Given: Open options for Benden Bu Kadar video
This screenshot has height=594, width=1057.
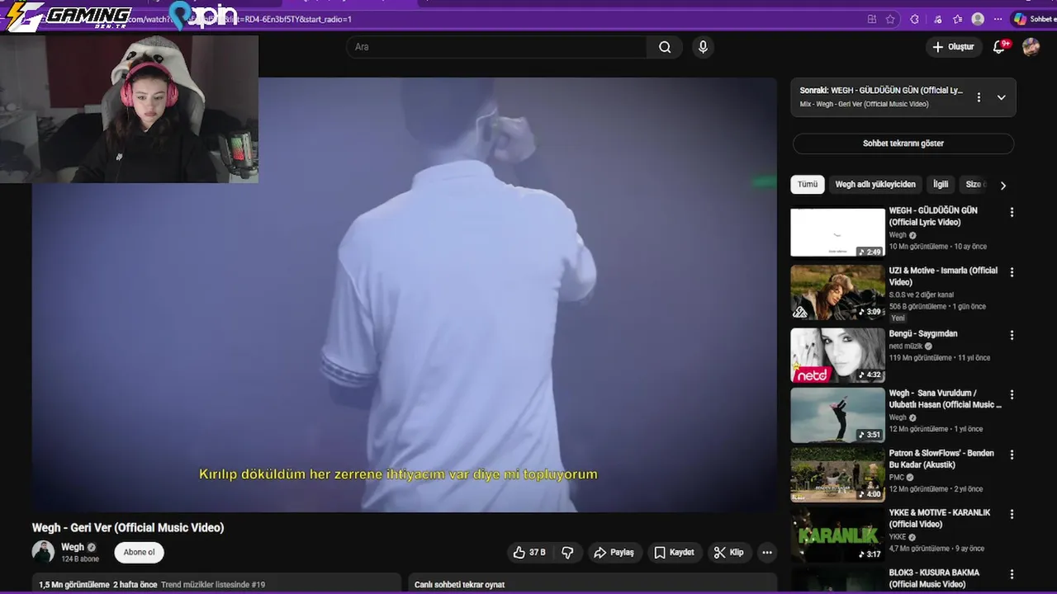Looking at the screenshot, I should pos(1012,455).
